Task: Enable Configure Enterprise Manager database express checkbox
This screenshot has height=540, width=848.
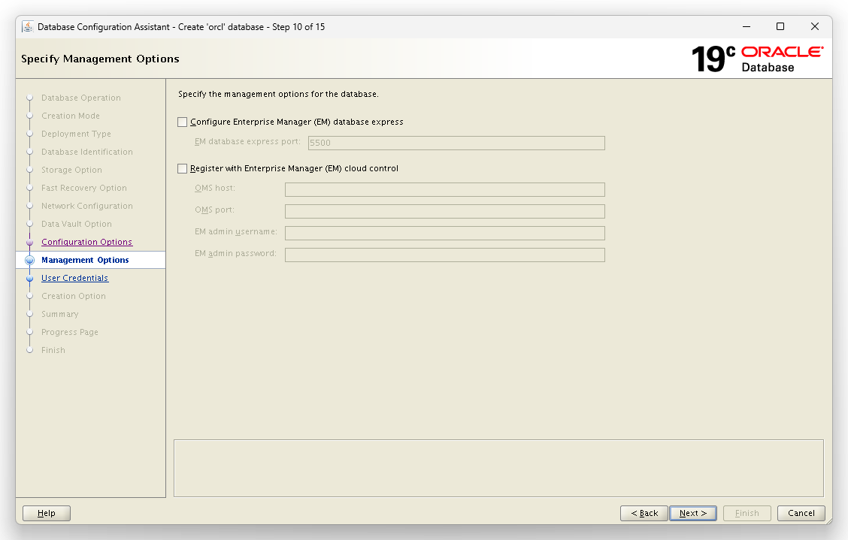Action: tap(182, 122)
